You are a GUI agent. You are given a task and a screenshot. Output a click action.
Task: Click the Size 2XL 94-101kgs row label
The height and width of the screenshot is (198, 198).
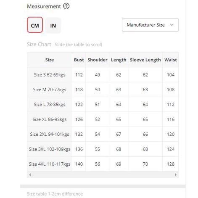[x=50, y=134]
